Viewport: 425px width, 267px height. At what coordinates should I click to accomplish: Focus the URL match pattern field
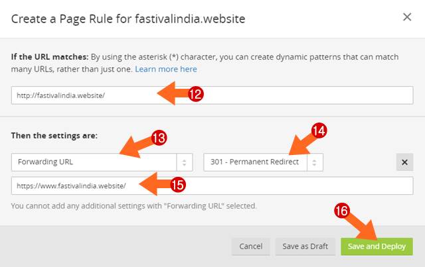click(80, 95)
